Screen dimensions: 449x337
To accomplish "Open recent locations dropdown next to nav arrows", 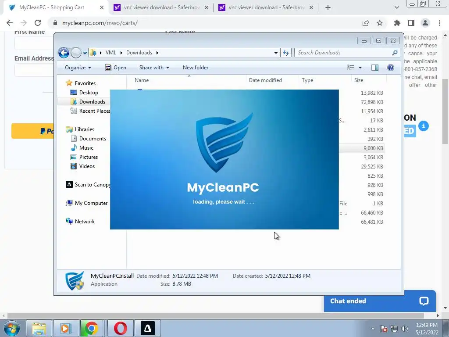I will (85, 53).
